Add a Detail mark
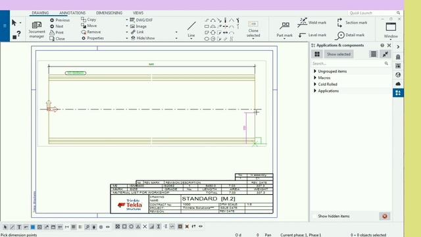This screenshot has width=421, height=237. (x=351, y=35)
